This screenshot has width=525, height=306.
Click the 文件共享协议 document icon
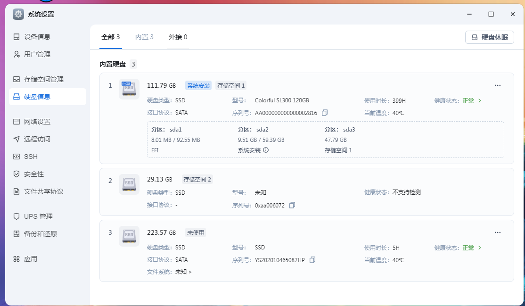pos(16,191)
